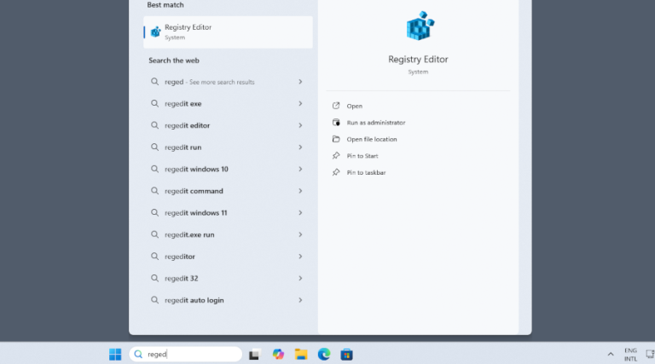Click the large Registry Editor icon
Image resolution: width=655 pixels, height=364 pixels.
418,26
